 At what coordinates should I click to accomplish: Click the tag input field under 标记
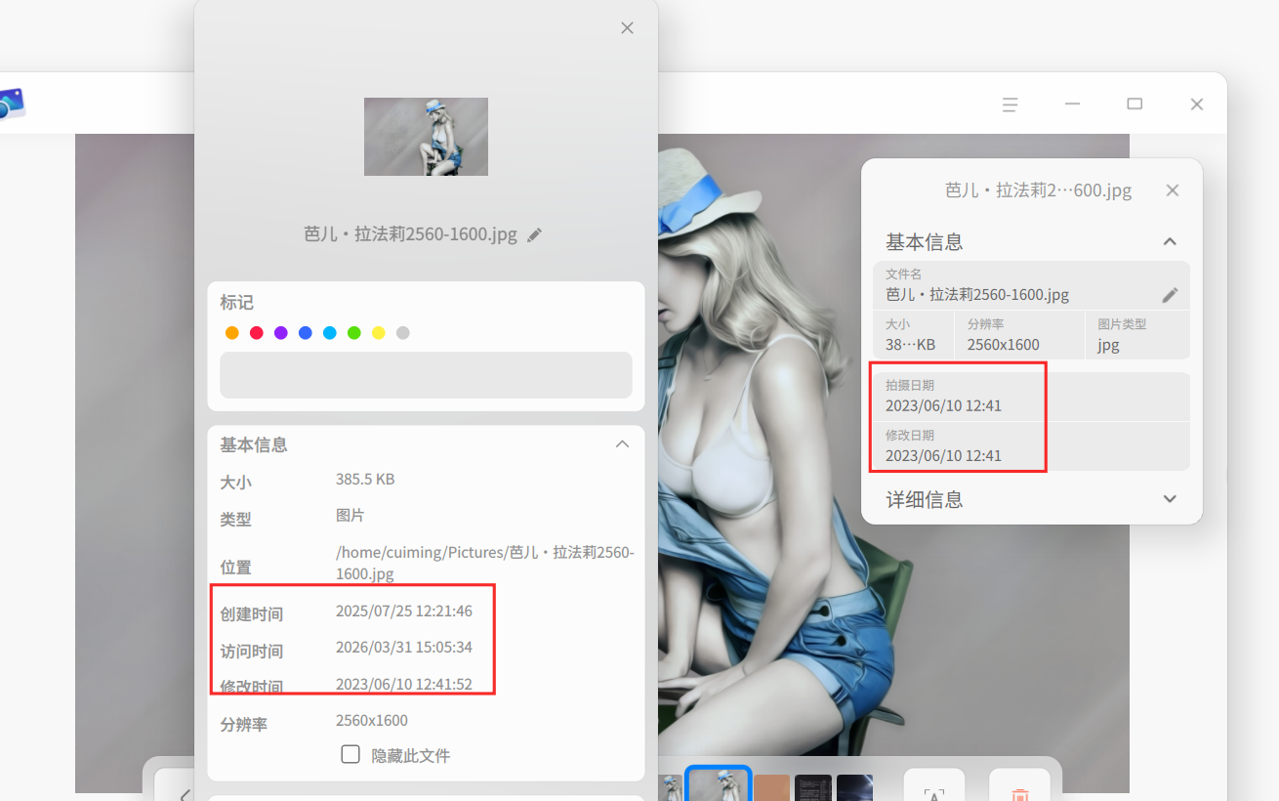pos(426,375)
